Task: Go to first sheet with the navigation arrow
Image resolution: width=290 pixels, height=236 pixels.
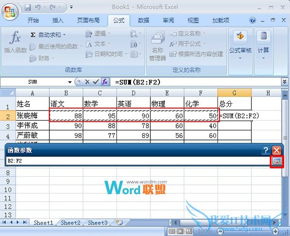Action: [x=4, y=222]
